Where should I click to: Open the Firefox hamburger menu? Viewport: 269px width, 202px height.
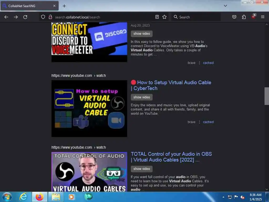tap(263, 17)
